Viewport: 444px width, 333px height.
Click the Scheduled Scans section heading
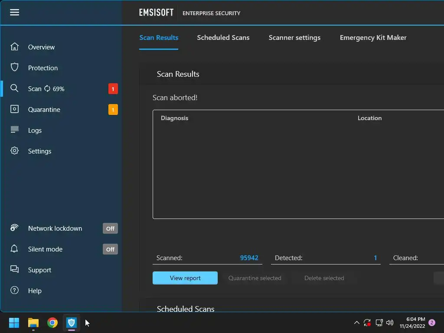coord(186,309)
